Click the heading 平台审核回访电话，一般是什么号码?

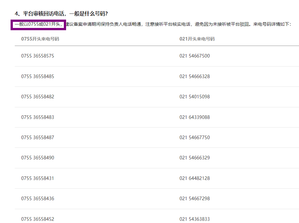[x=61, y=14]
